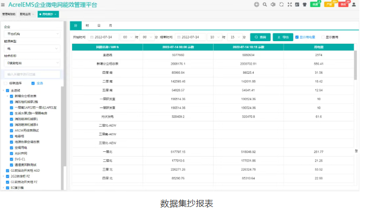Click the calendar icon in the end date field
The height and width of the screenshot is (208, 369).
click(179, 37)
